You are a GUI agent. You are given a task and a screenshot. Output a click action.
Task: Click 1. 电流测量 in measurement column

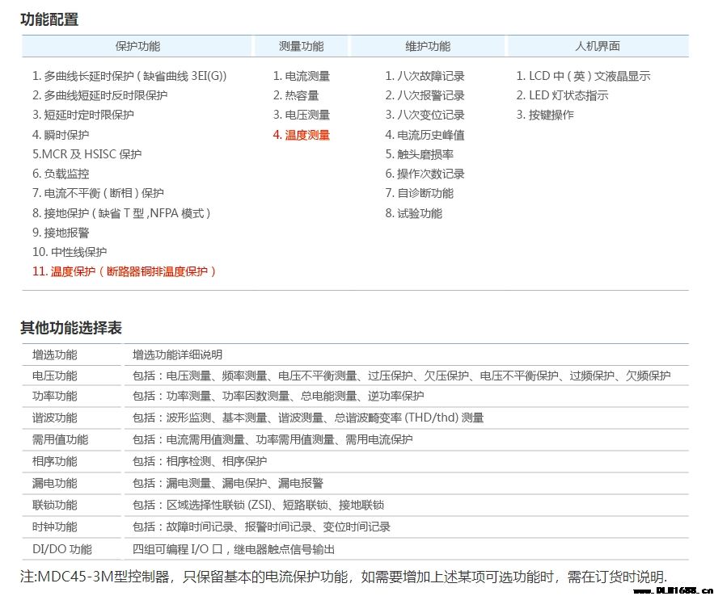pos(301,76)
